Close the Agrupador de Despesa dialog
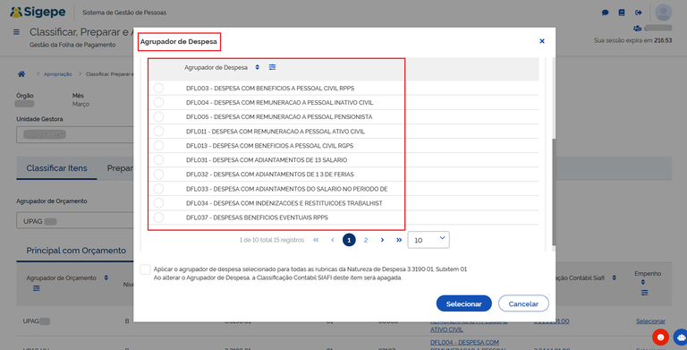The width and height of the screenshot is (687, 350). pyautogui.click(x=542, y=41)
